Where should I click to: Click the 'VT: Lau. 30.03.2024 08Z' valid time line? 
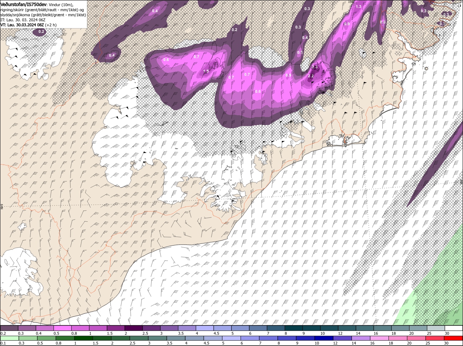point(22,25)
